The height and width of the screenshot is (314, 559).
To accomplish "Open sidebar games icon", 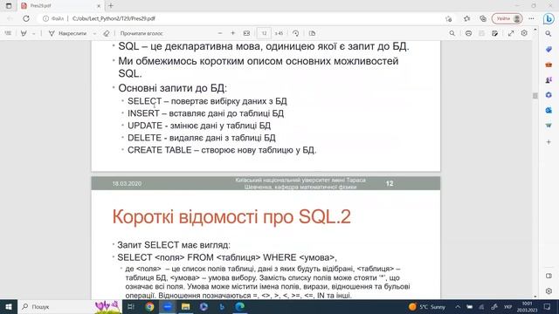I will [549, 80].
